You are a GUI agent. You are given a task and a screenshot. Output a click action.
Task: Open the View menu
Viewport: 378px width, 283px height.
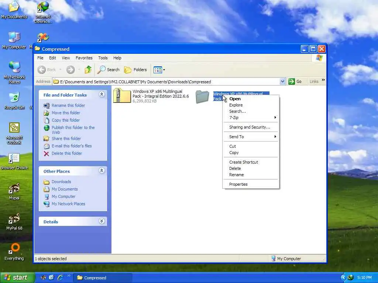(x=66, y=58)
